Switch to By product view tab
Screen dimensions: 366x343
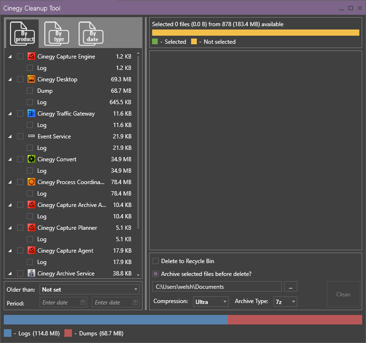[x=22, y=34]
